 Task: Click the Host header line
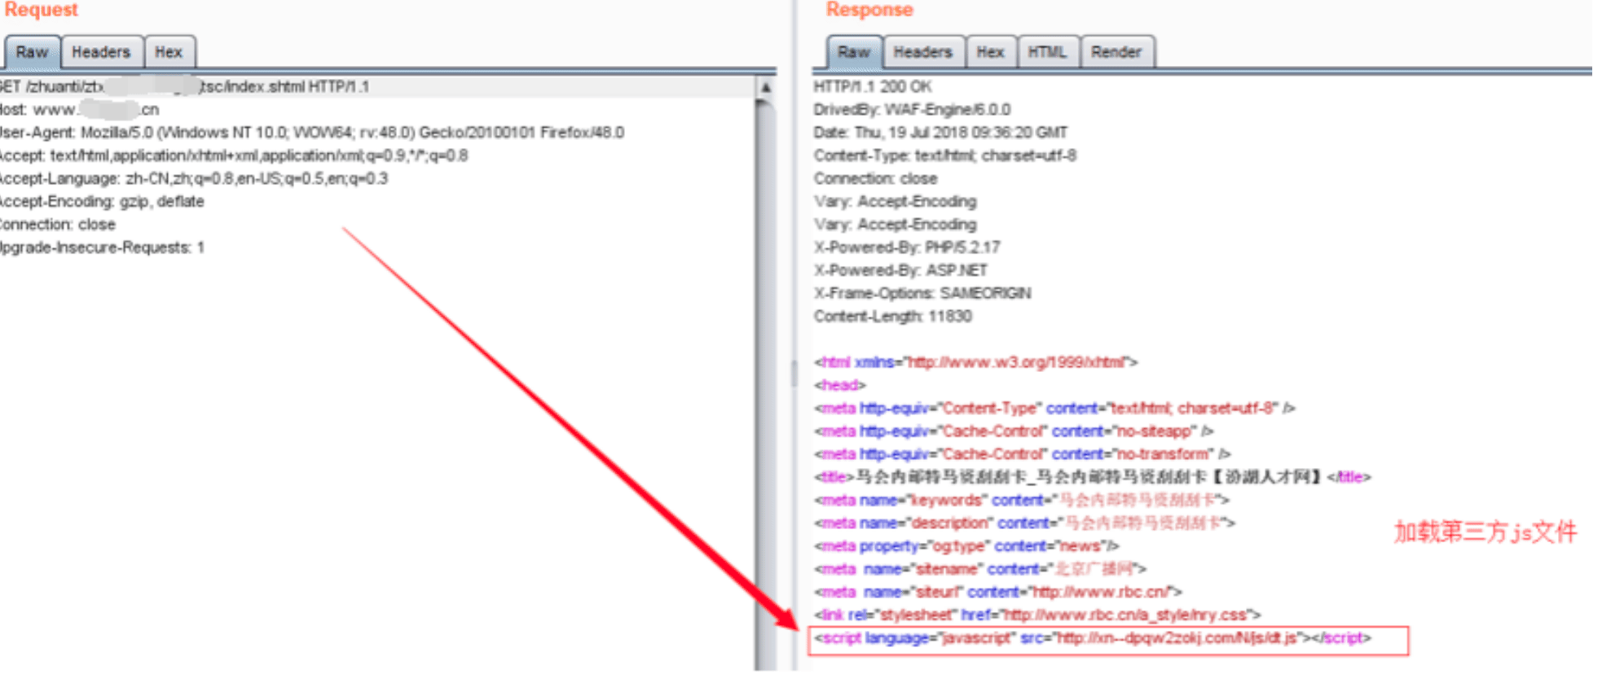[x=80, y=109]
